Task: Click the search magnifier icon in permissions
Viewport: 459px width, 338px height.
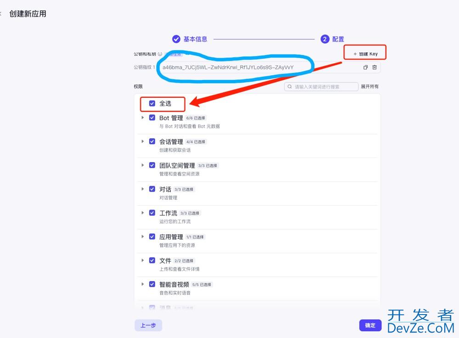Action: pyautogui.click(x=290, y=87)
